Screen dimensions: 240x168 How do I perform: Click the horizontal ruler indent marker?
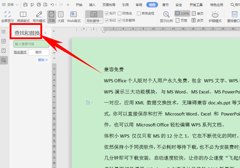[104, 30]
